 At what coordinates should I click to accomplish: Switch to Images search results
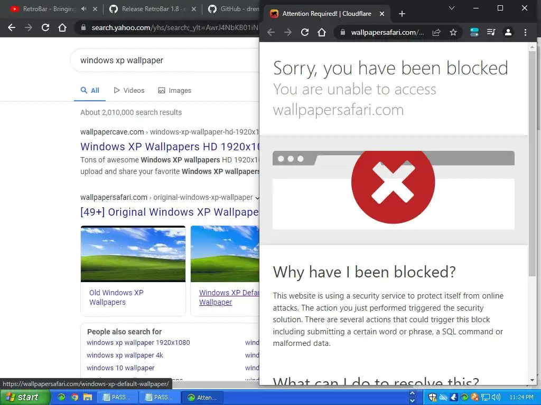[174, 91]
